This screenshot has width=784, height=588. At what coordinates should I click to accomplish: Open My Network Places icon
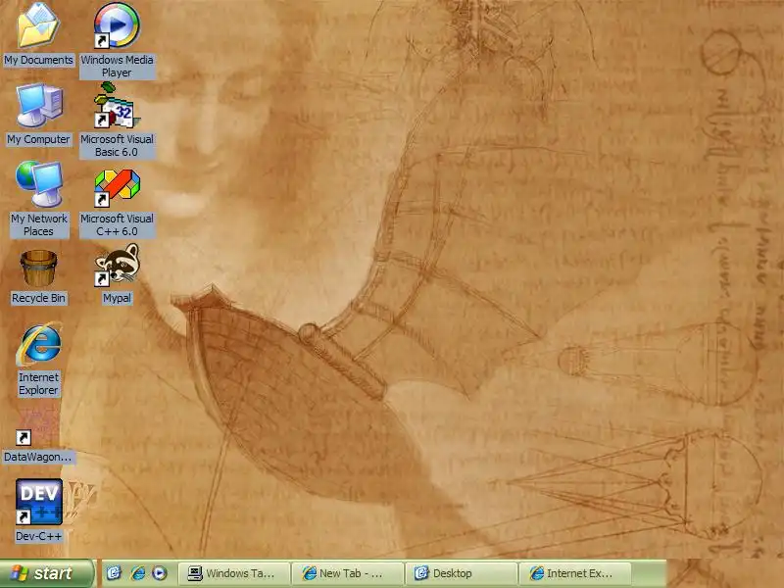point(39,184)
